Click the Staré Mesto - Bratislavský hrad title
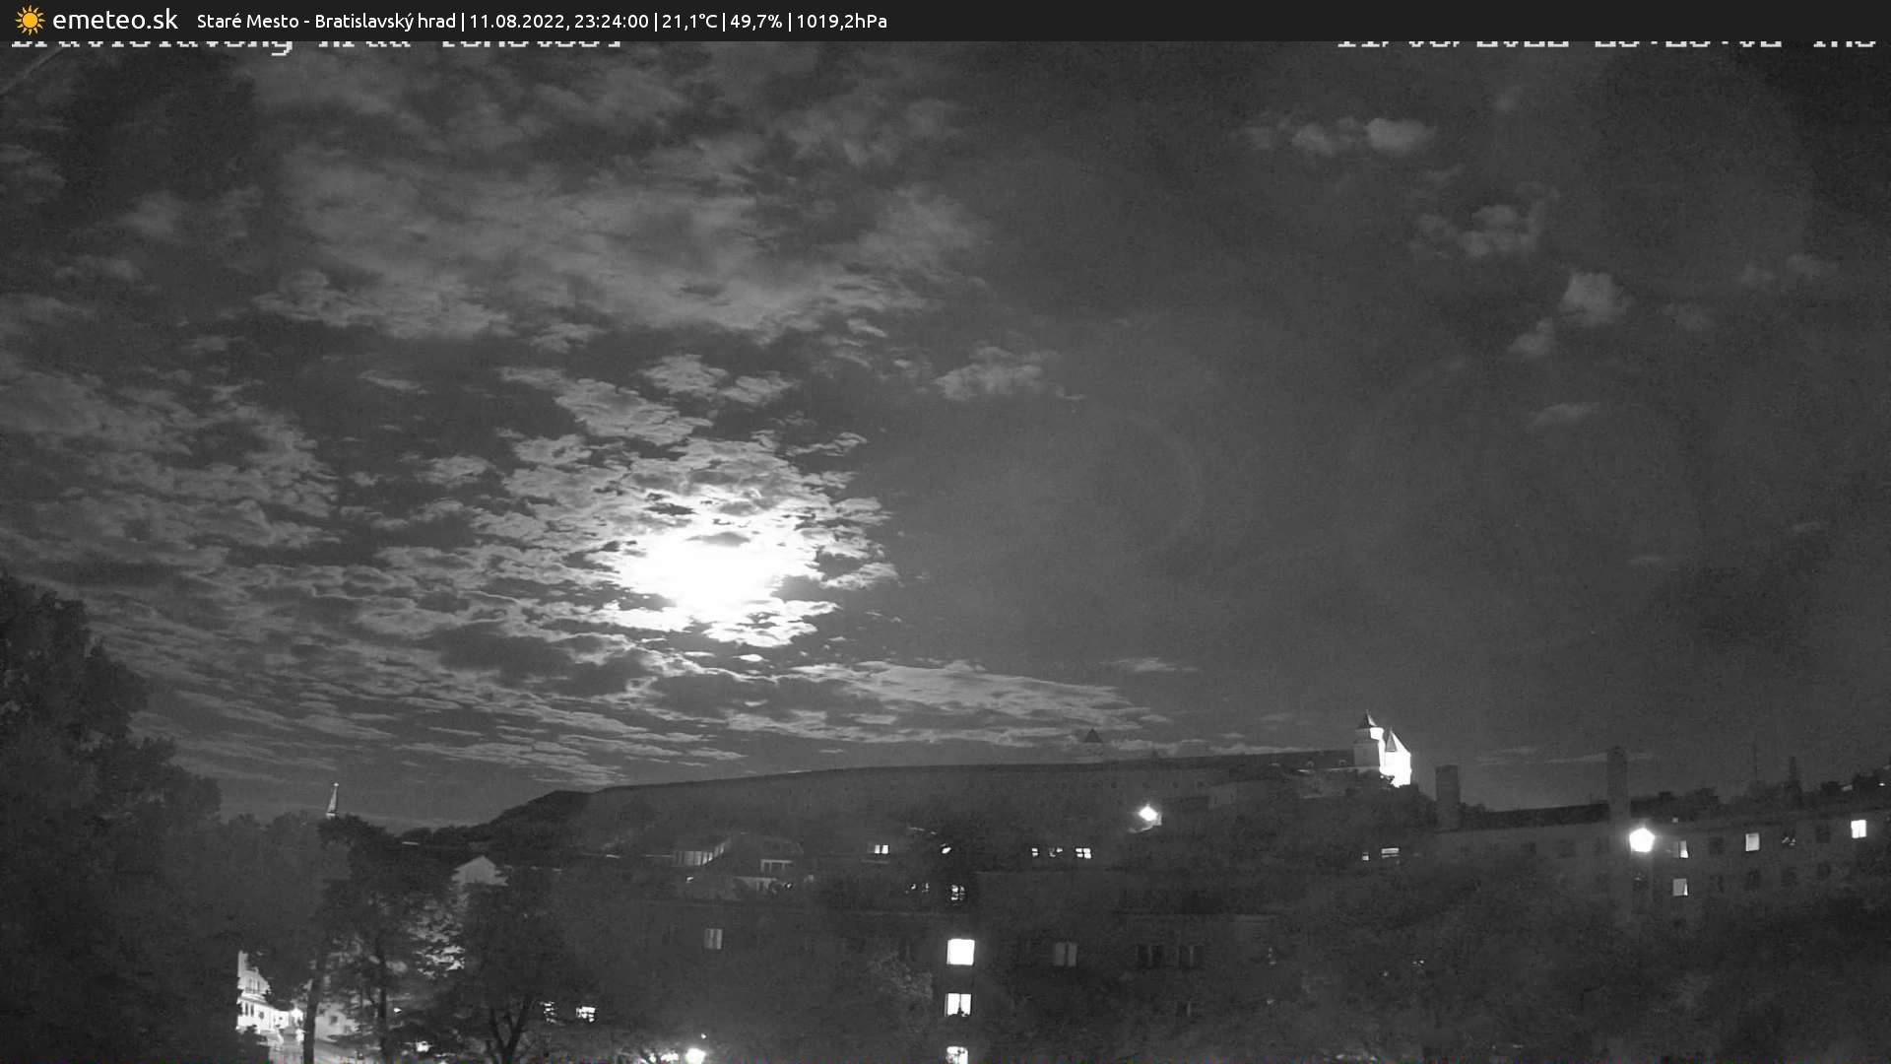Image resolution: width=1891 pixels, height=1064 pixels. 326,21
